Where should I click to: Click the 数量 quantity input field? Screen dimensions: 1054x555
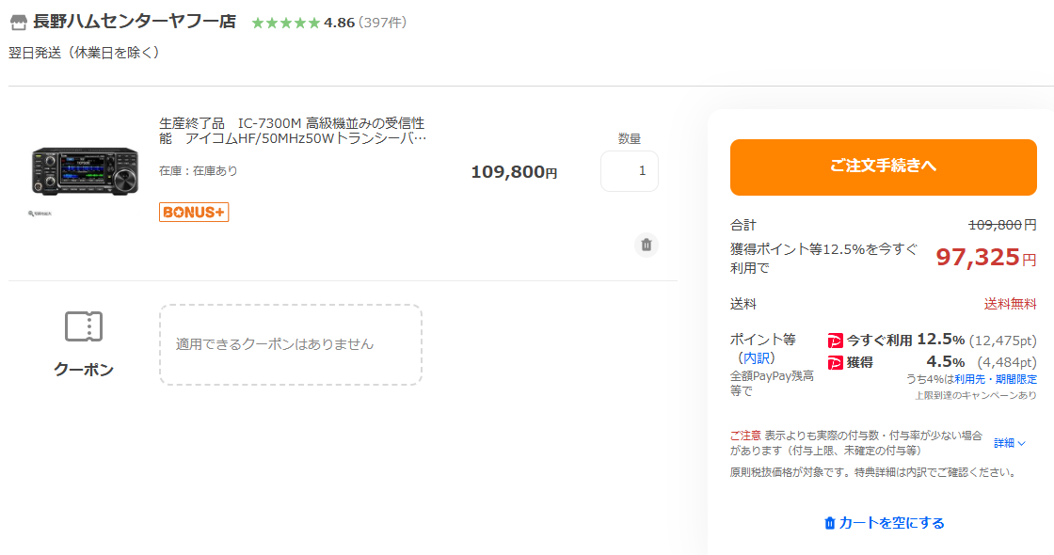629,171
